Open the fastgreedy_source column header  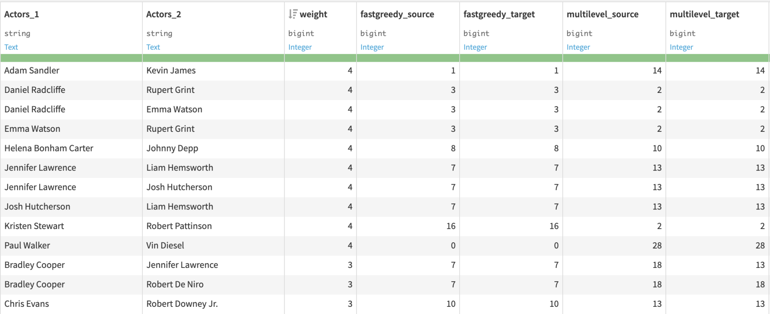[397, 14]
